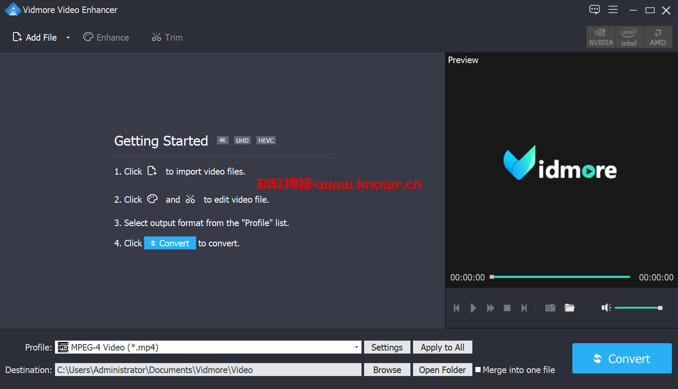The height and width of the screenshot is (389, 678).
Task: Open the hamburger menu in title bar
Action: click(613, 10)
